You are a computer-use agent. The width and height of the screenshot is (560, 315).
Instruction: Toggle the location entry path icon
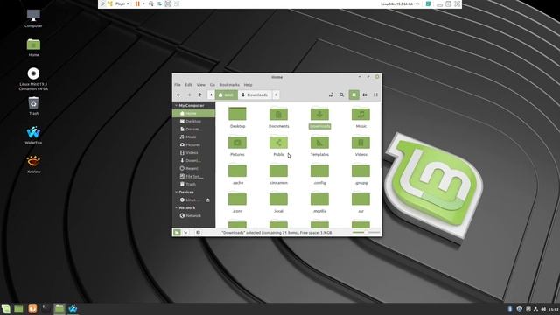click(x=331, y=94)
